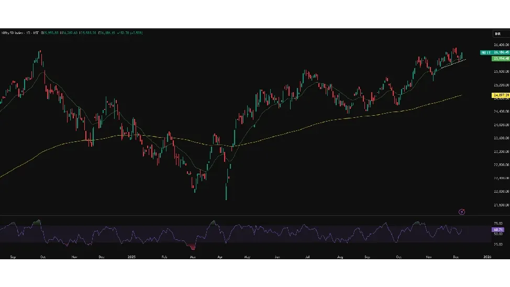Image resolution: width=510 pixels, height=287 pixels.
Task: Click the Jul label on time axis
Action: 308,257
